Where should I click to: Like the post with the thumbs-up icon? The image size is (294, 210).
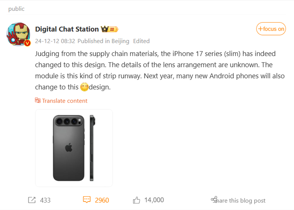click(137, 200)
